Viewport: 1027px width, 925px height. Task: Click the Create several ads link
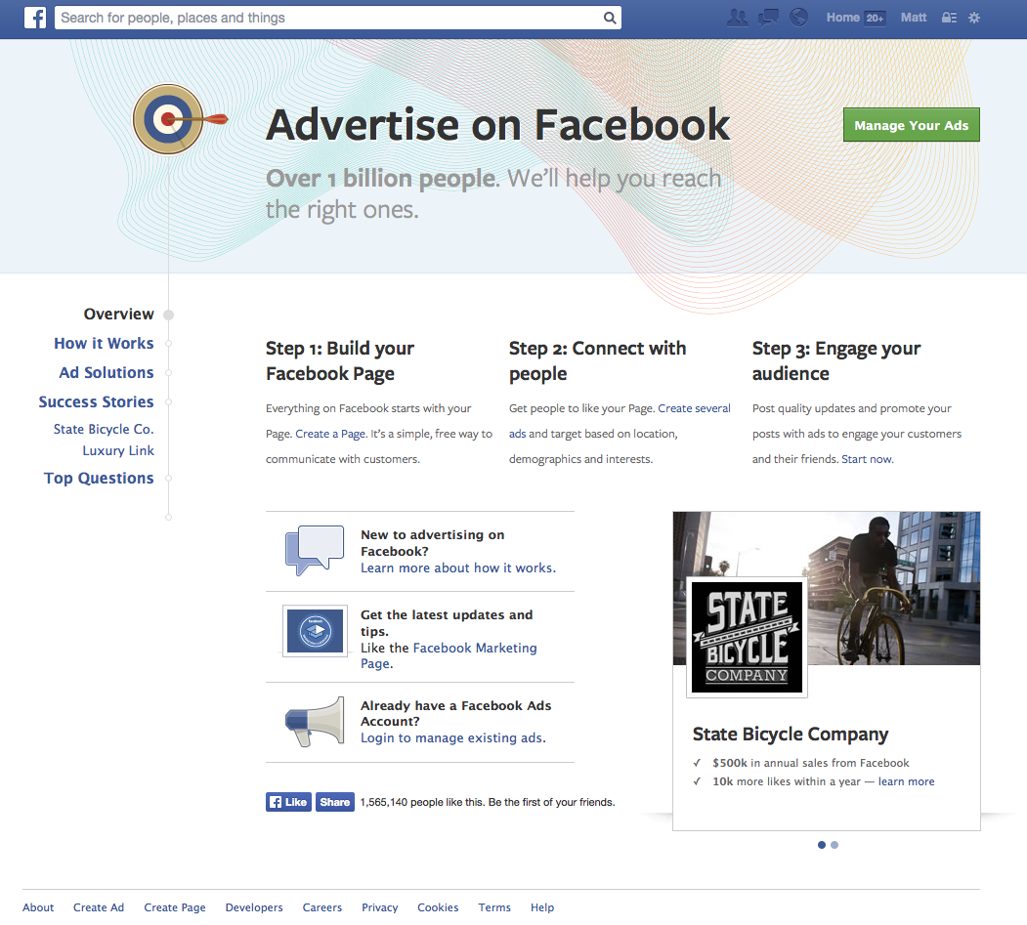[694, 408]
